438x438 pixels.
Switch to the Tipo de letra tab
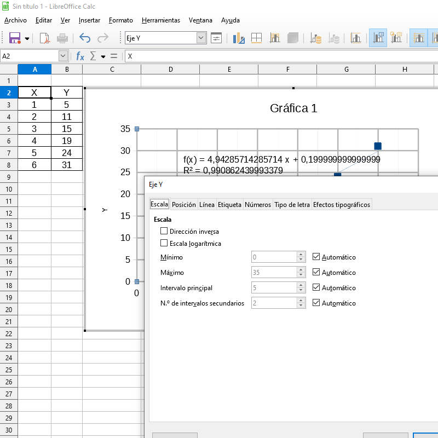292,204
